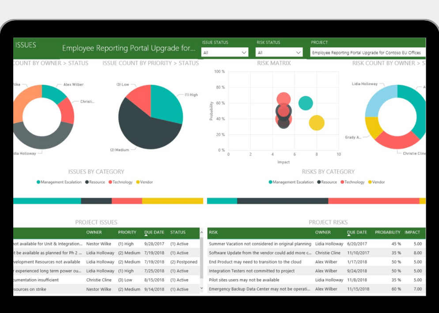The image size is (439, 313).
Task: Toggle Vendor legend item under Issues by Category
Action: point(144,182)
